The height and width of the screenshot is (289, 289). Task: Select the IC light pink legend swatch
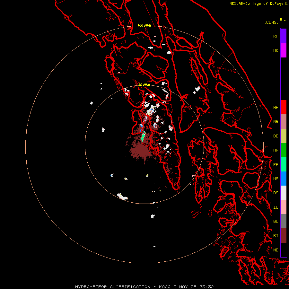[x=284, y=207]
